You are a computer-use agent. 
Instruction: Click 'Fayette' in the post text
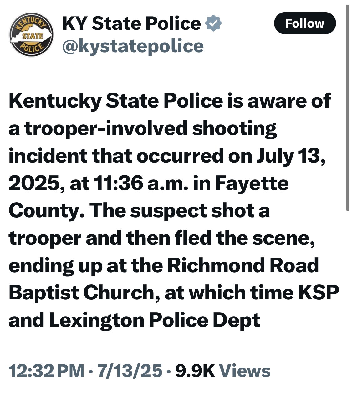pos(252,183)
